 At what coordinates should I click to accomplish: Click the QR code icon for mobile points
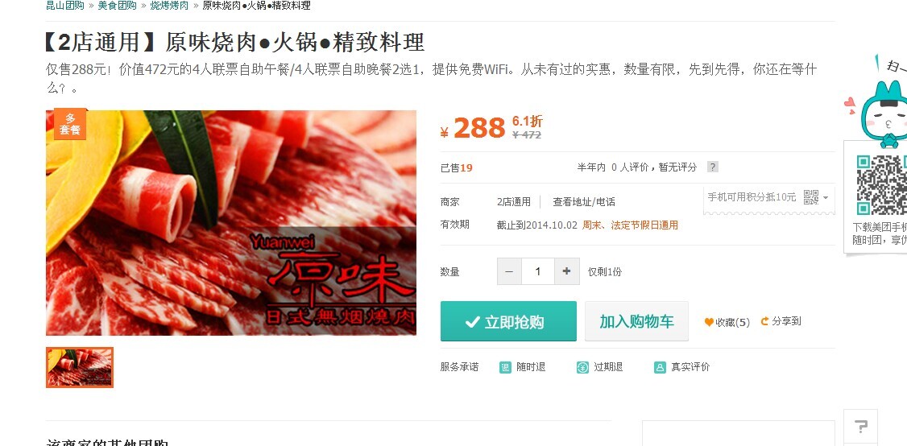click(811, 197)
